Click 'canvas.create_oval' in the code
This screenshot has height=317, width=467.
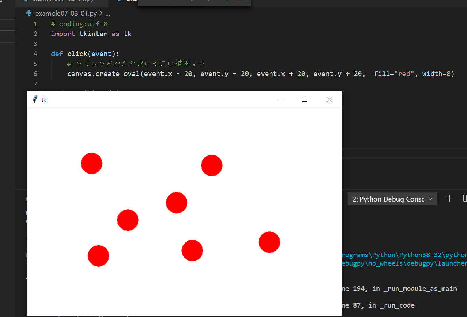tap(103, 74)
